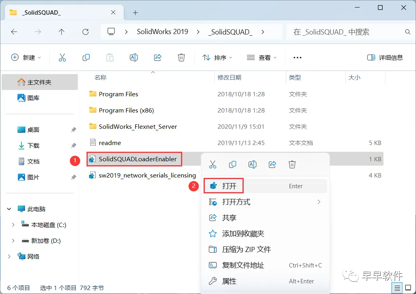The width and height of the screenshot is (416, 294).
Task: Click the Rename icon in the toolbar
Action: click(134, 57)
